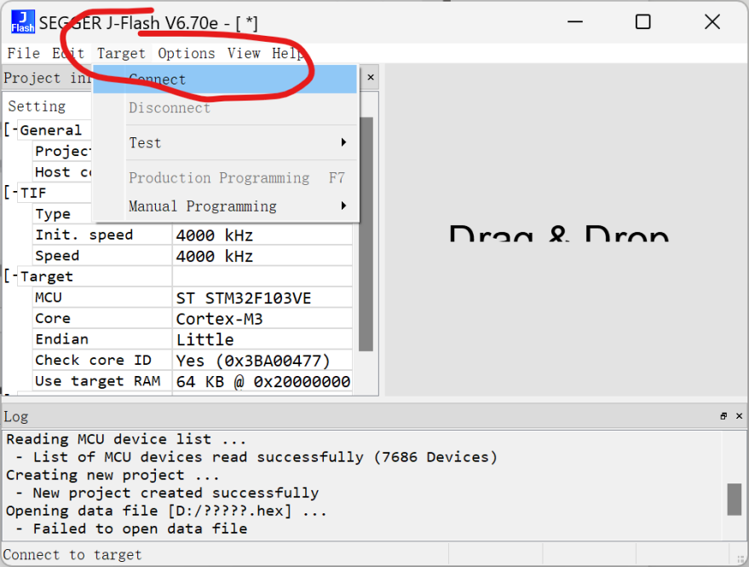
Task: Close the Project info panel
Action: coord(371,78)
